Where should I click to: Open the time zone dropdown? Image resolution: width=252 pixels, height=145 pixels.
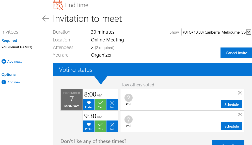click(x=216, y=32)
